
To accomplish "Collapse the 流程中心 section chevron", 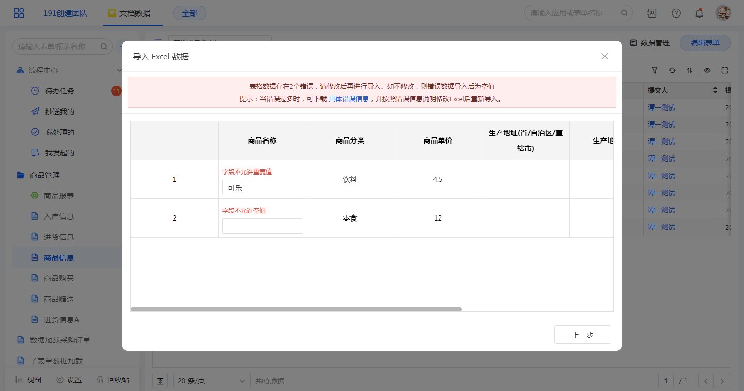I will 120,70.
